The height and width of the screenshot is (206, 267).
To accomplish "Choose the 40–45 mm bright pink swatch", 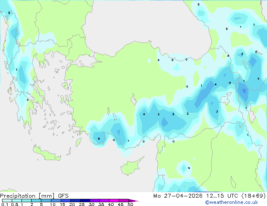I will click(x=114, y=201).
